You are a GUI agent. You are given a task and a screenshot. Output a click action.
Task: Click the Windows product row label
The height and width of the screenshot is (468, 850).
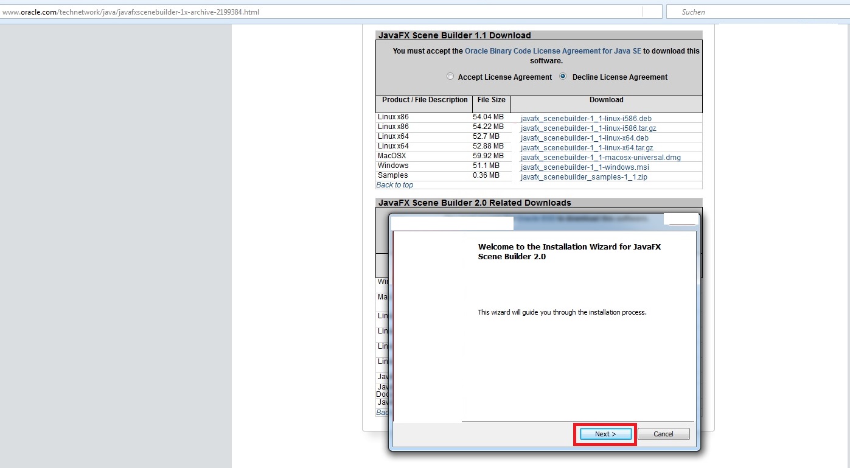(392, 166)
